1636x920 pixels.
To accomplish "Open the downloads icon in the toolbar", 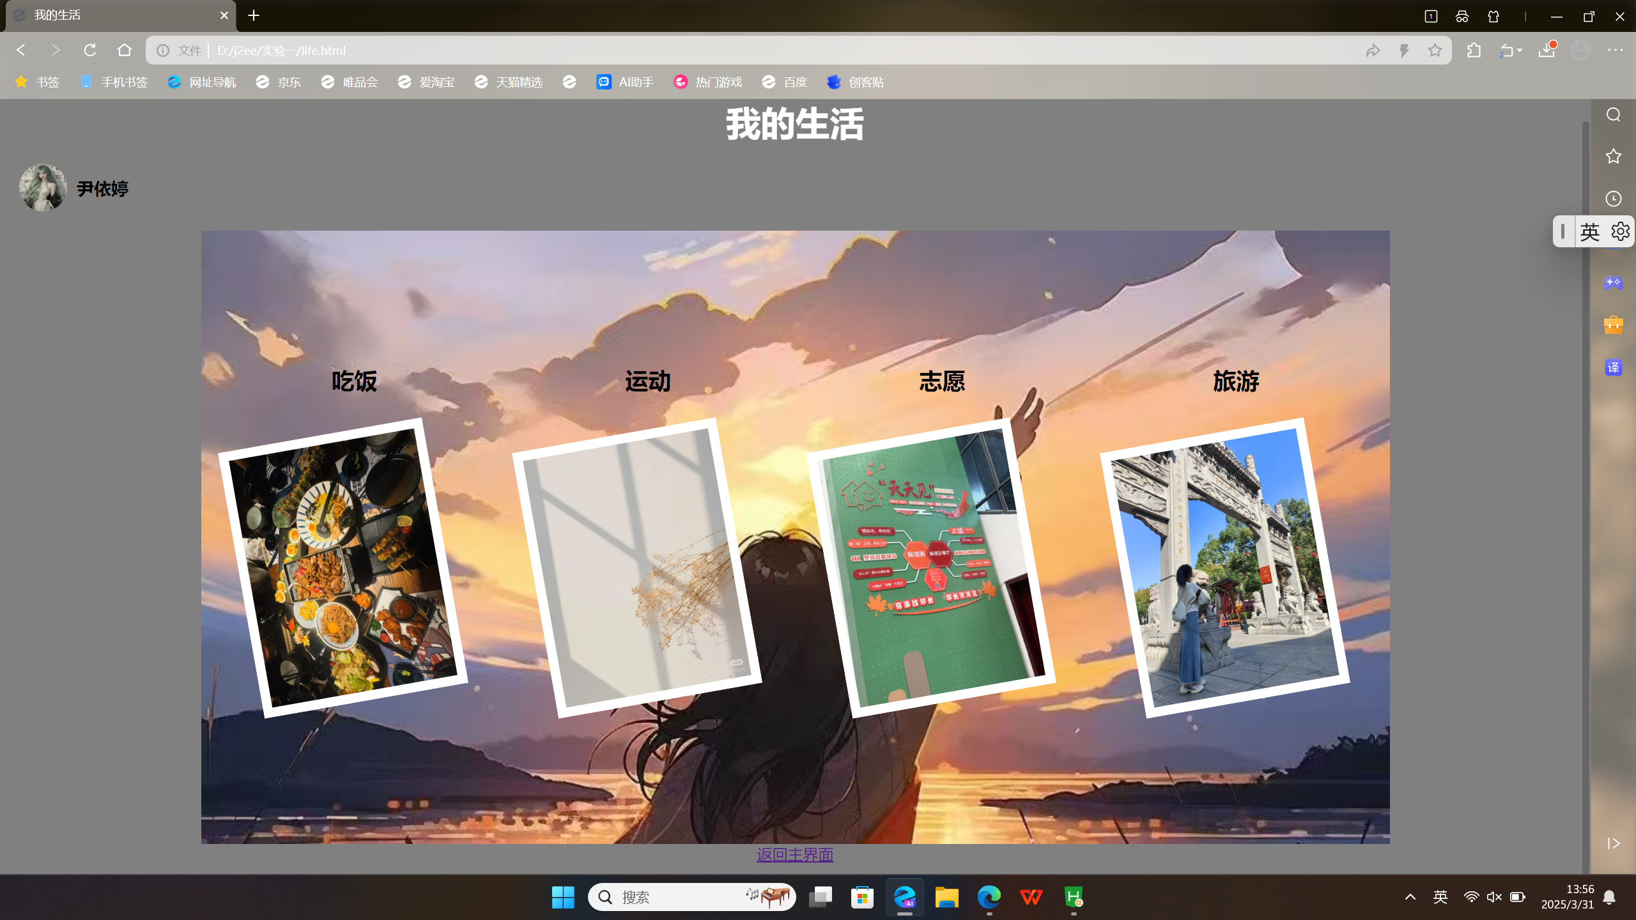I will click(1547, 50).
